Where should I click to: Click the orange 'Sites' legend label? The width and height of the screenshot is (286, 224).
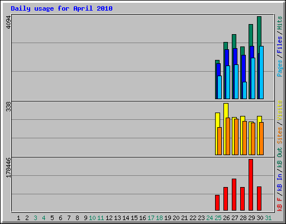coord(279,136)
